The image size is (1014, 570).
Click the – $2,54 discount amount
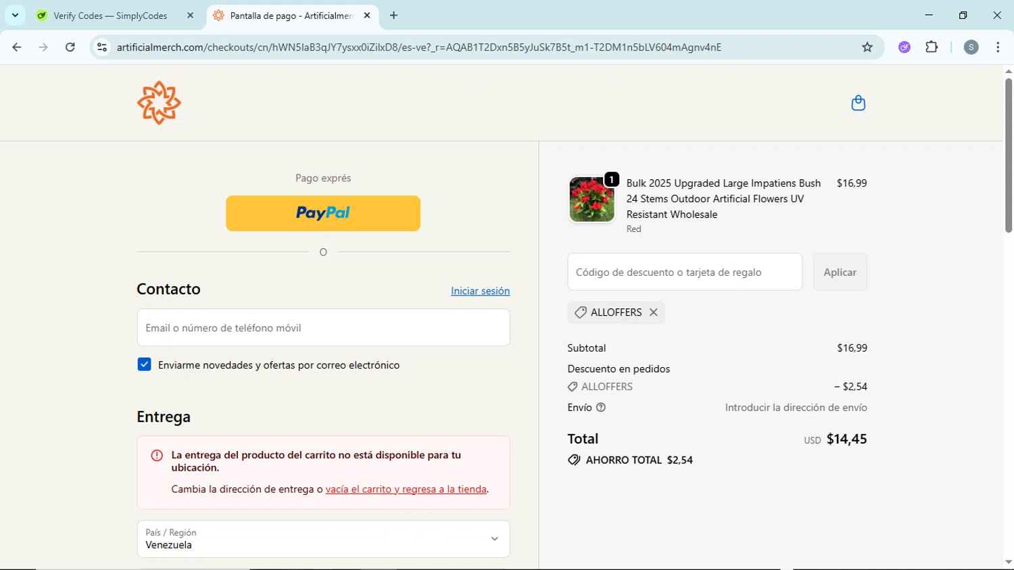click(850, 387)
